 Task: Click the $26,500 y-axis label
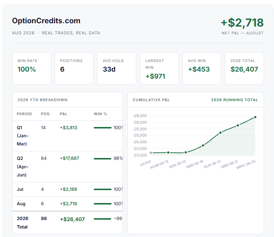(140, 116)
